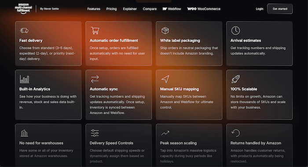Open the Features nav item
The width and height of the screenshot is (308, 167).
(94, 9)
